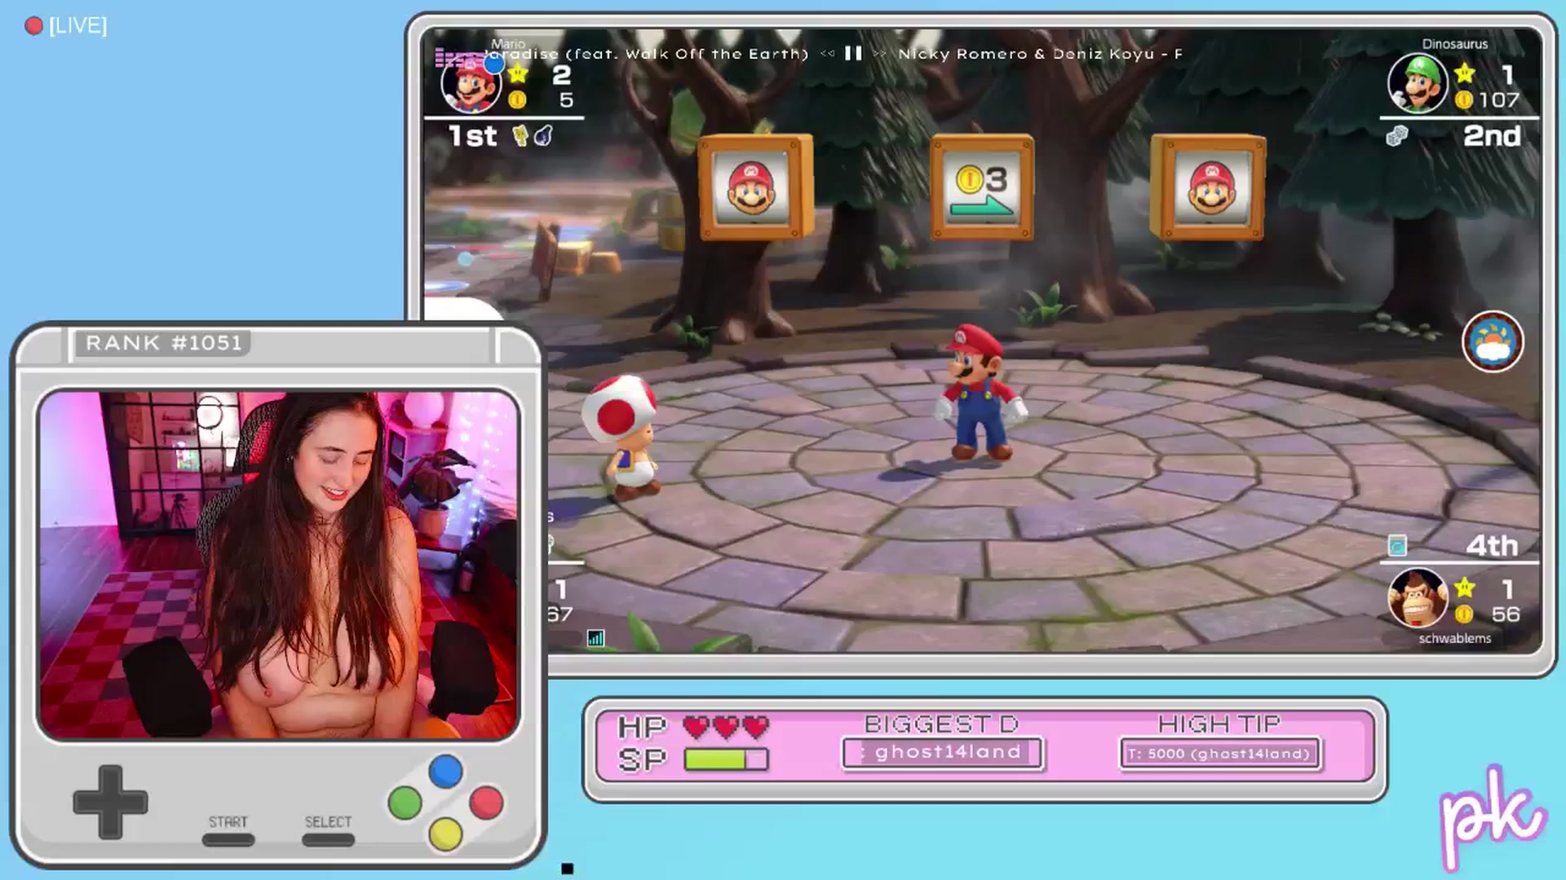1566x880 pixels.
Task: Click Luigi's 107 coin icon
Action: 1464,99
